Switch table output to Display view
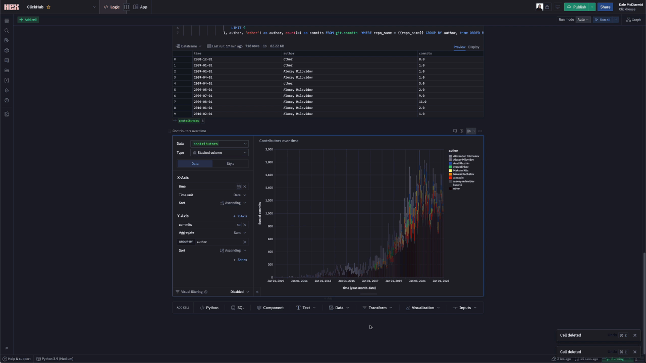 [473, 47]
